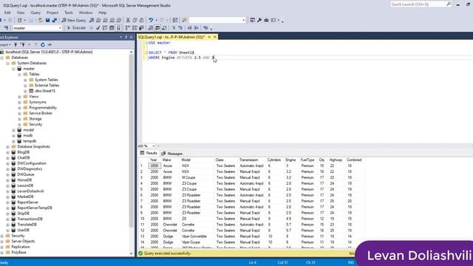This screenshot has height=266, width=473.
Task: Click the wrench Properties icon
Action: [259, 20]
